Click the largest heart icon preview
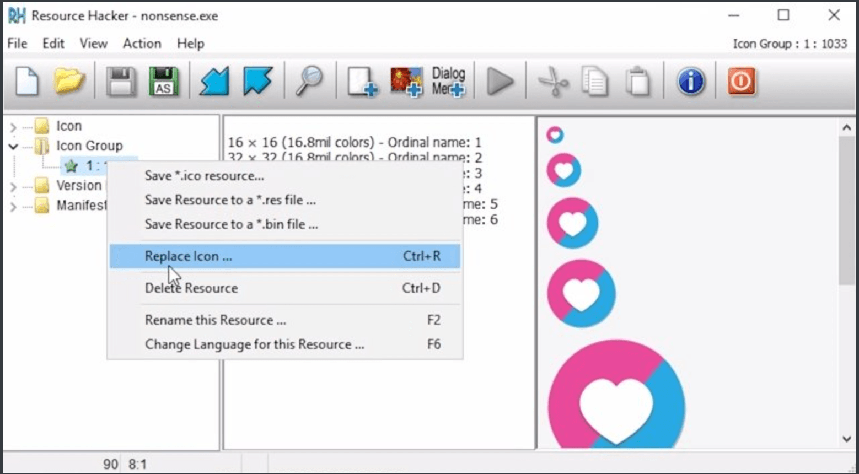This screenshot has height=474, width=859. point(616,402)
